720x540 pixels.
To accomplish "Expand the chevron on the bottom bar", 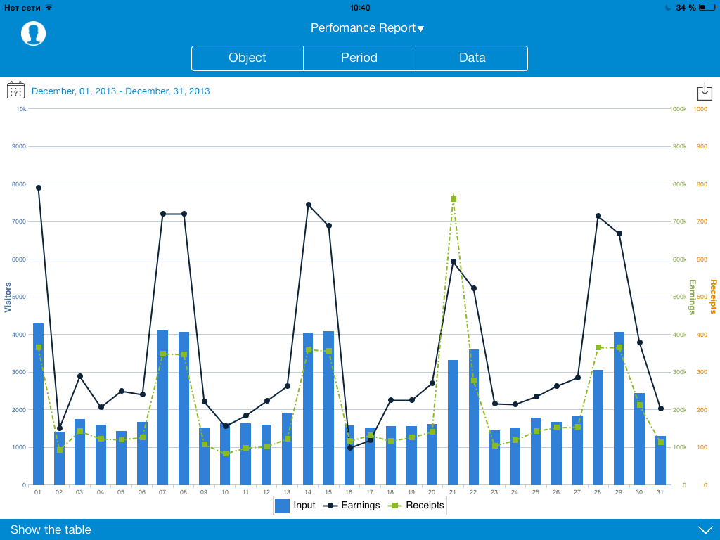I will 705,529.
